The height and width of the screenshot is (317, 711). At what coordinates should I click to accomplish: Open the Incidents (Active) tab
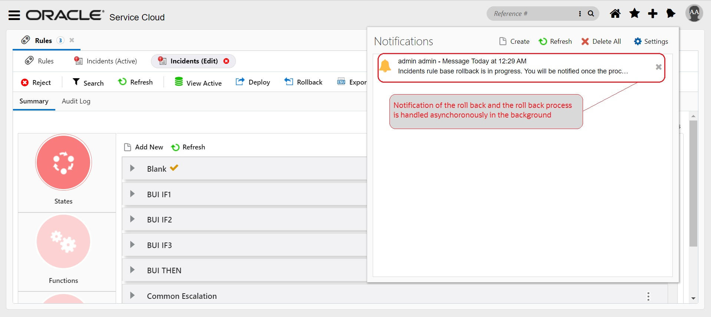106,61
